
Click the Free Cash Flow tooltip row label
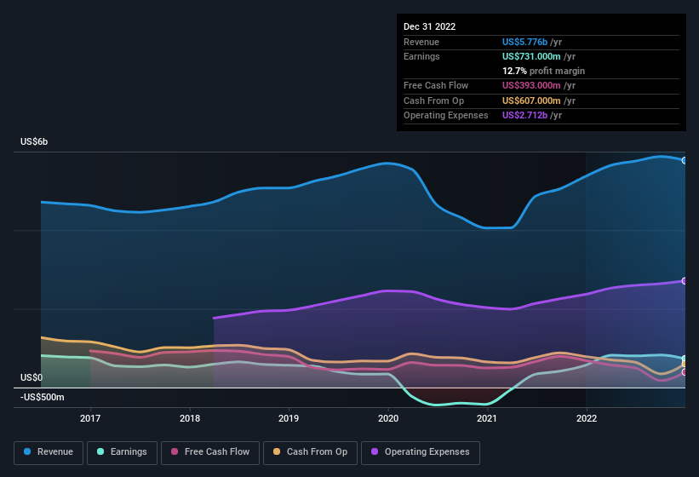436,85
